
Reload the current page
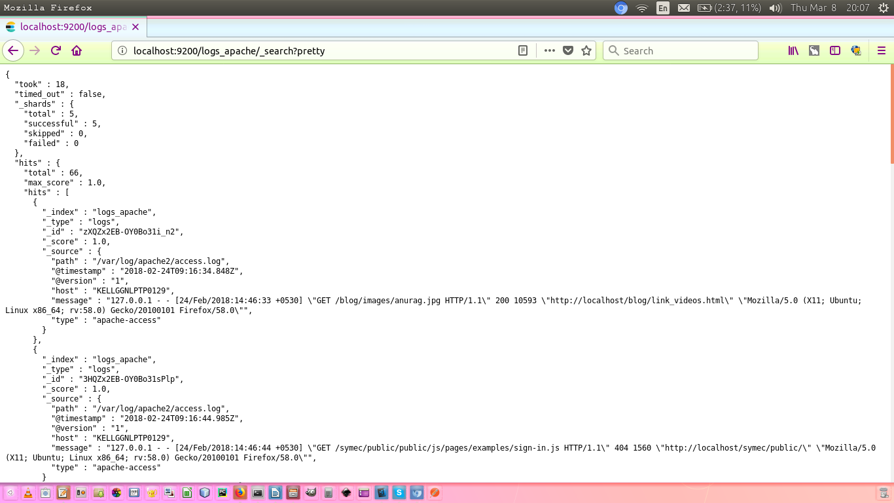click(x=56, y=50)
